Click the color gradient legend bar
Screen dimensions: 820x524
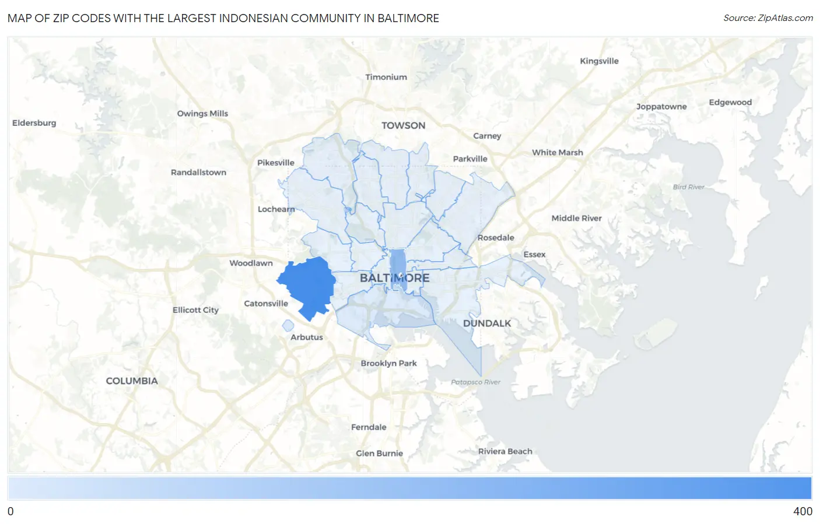(x=409, y=488)
